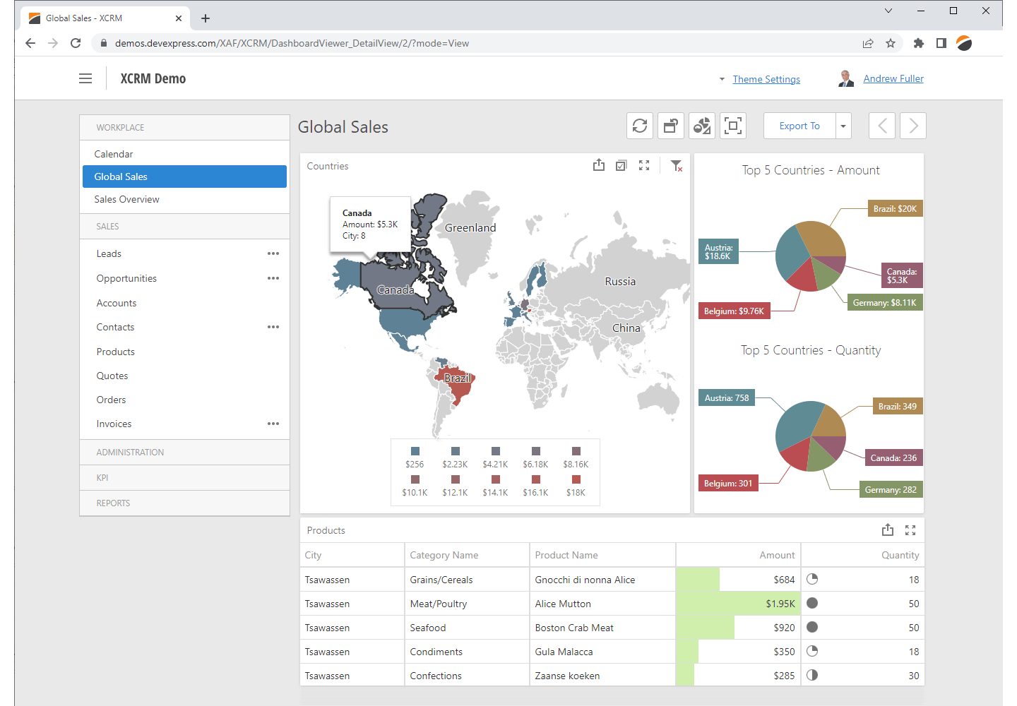Image resolution: width=1017 pixels, height=706 pixels.
Task: Maximize the Products grid panel
Action: click(x=910, y=530)
